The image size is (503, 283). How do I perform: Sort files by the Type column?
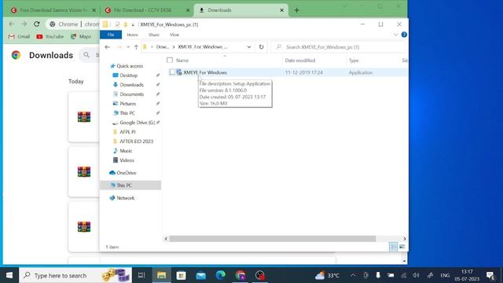click(354, 61)
